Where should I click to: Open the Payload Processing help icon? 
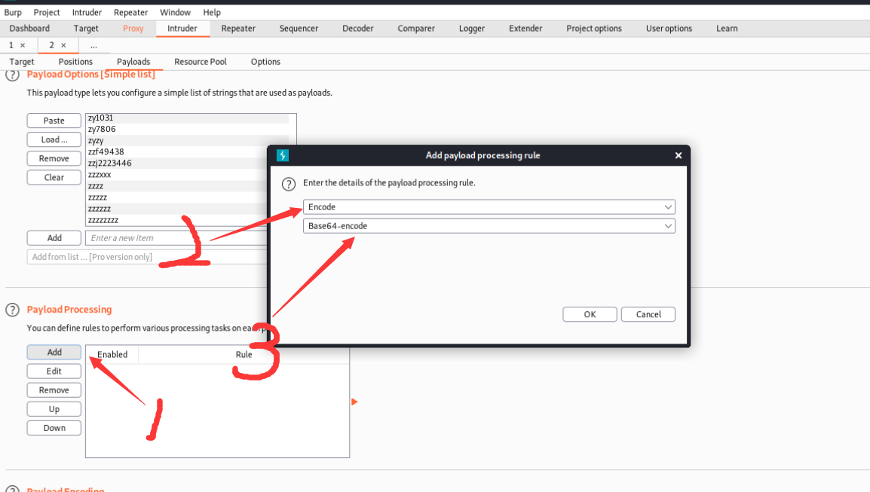(12, 310)
